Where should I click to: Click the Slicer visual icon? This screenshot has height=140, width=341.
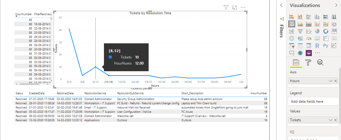tap(292, 46)
